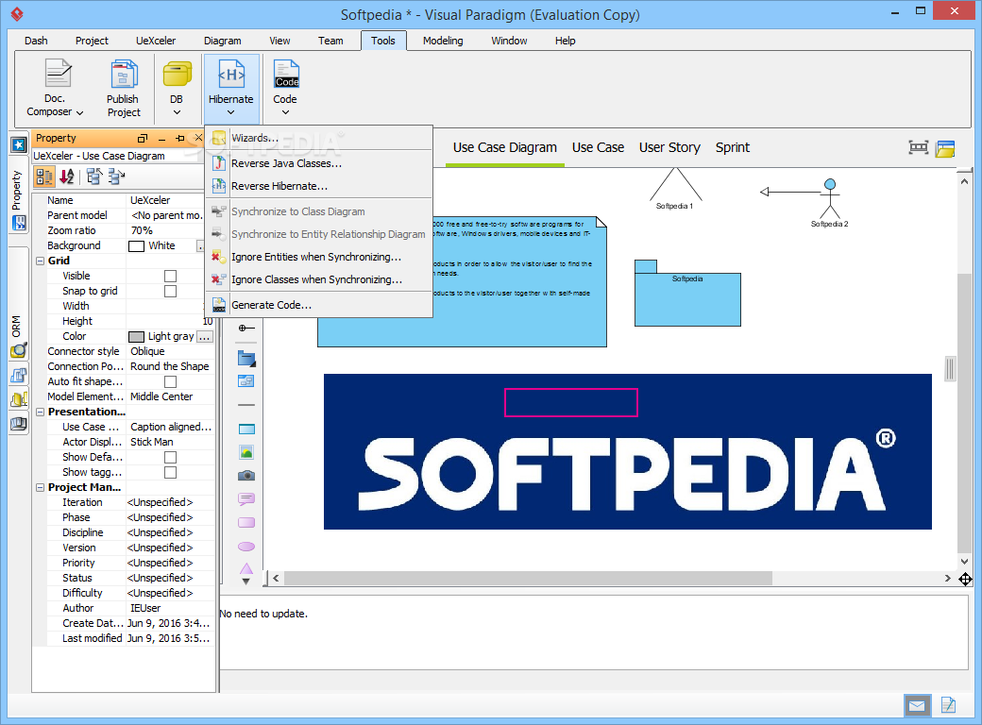The width and height of the screenshot is (982, 725).
Task: Select the camera screenshot tool in palette
Action: click(246, 476)
